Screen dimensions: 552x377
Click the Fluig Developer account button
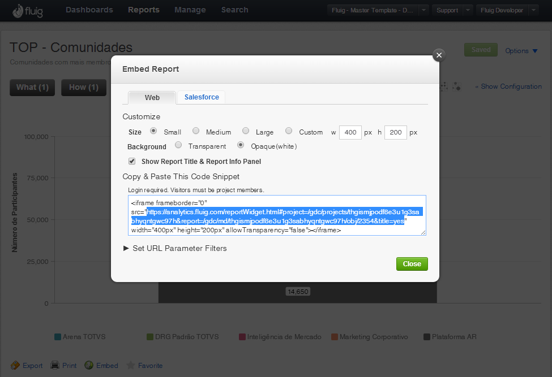[x=502, y=10]
